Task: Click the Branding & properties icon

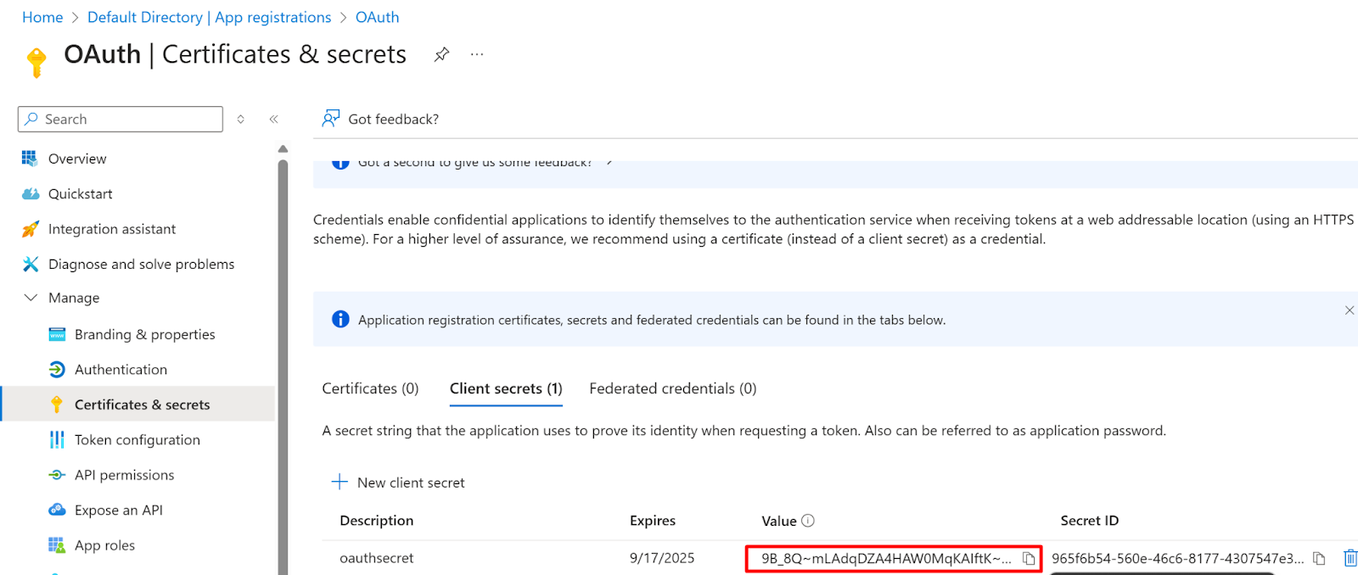Action: 57,334
